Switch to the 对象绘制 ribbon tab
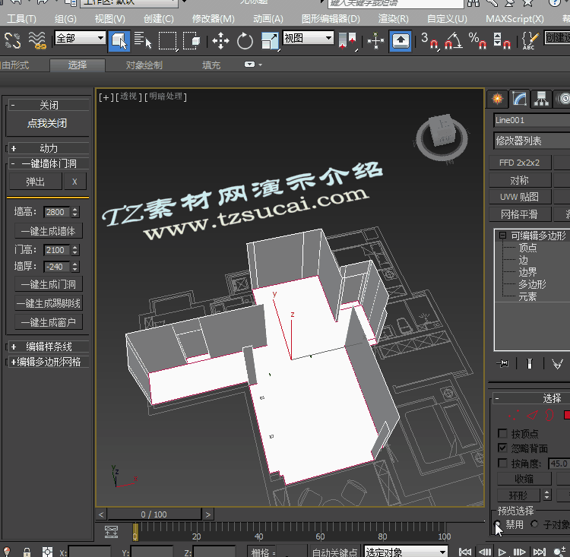570x557 pixels. 144,65
